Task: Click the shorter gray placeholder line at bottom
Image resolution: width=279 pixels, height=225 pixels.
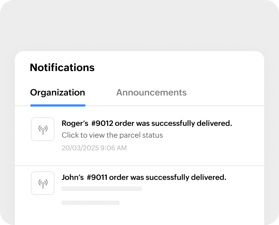Action: (90, 203)
